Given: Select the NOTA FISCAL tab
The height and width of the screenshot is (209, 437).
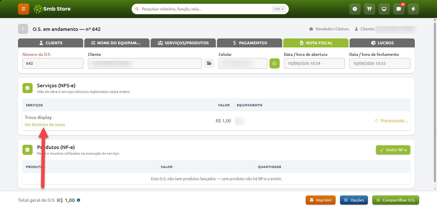Looking at the screenshot, I should tap(316, 43).
